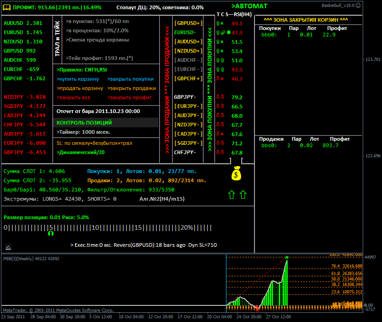Click the red down arrow in GBPCHF row
Image resolution: width=382 pixels, height=322 pixels.
click(218, 78)
